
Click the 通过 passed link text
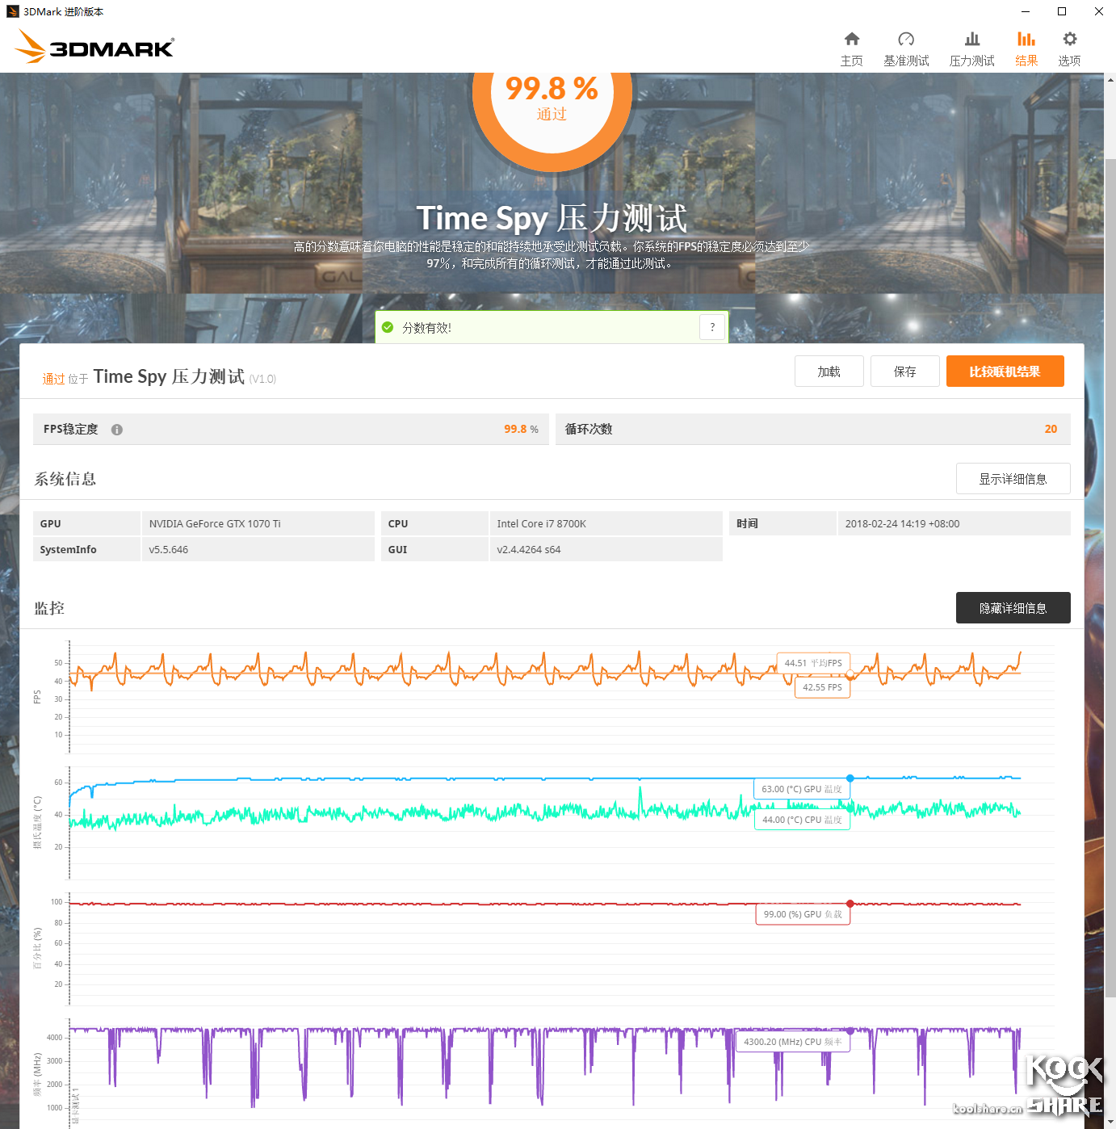pos(53,379)
